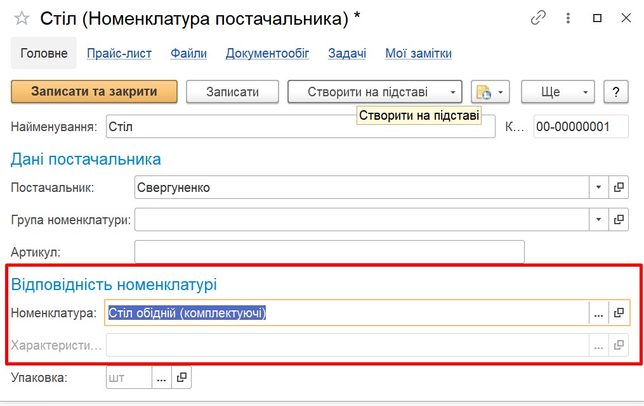Image resolution: width=644 pixels, height=406 pixels.
Task: Click Записати та закрити button
Action: click(94, 91)
